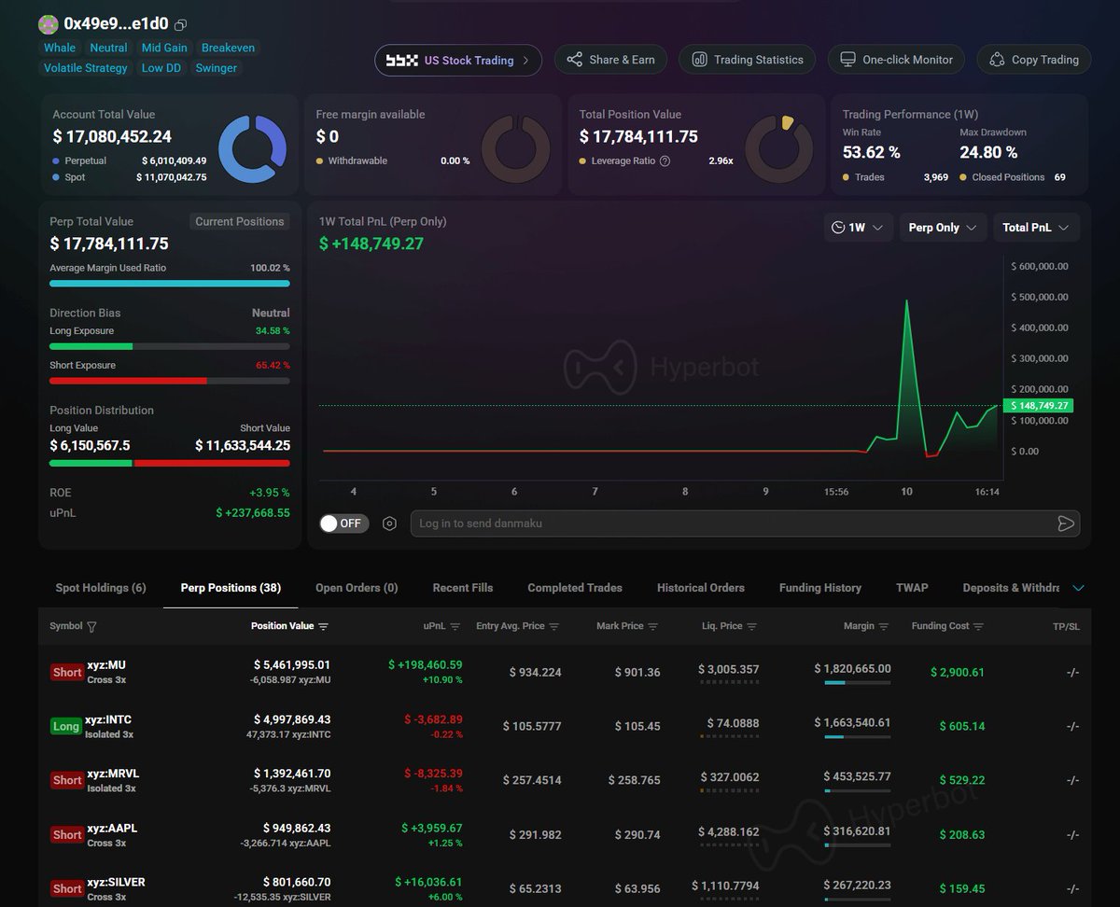Sort by Entry Avg. Price column icon
The image size is (1120, 907).
click(554, 626)
